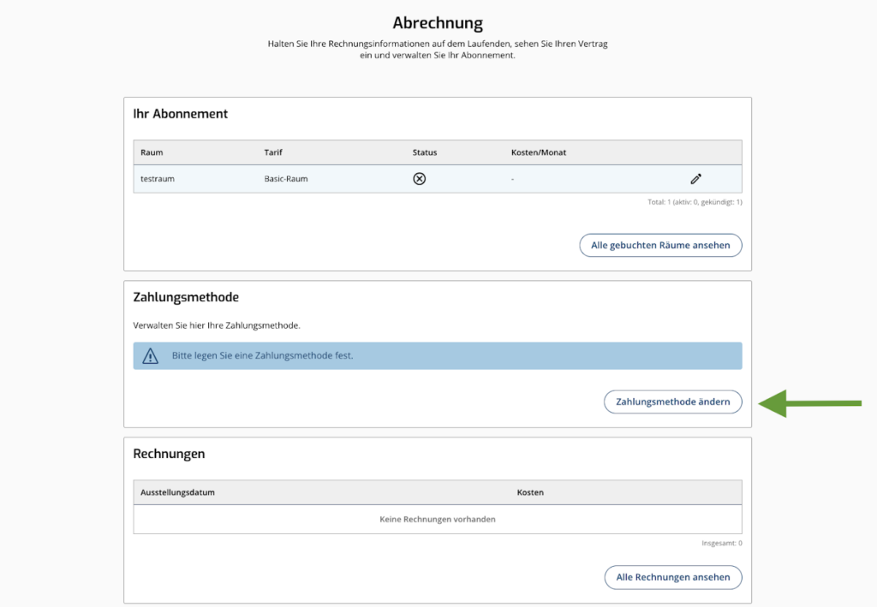Click the Raum column header
The image size is (877, 607).
[x=152, y=152]
